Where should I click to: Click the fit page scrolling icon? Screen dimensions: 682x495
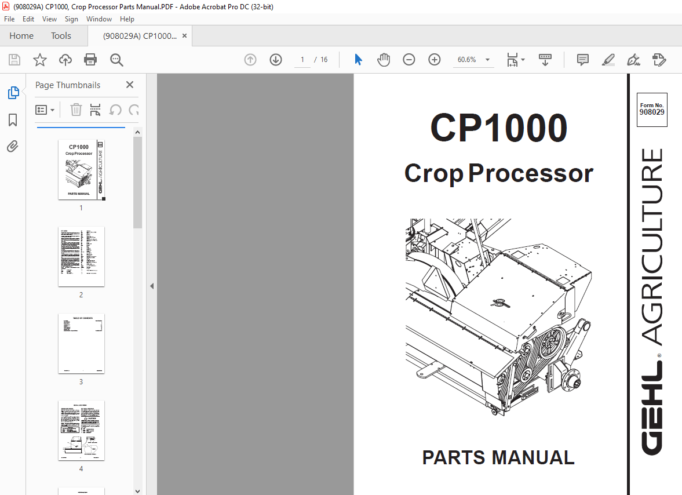[x=512, y=60]
